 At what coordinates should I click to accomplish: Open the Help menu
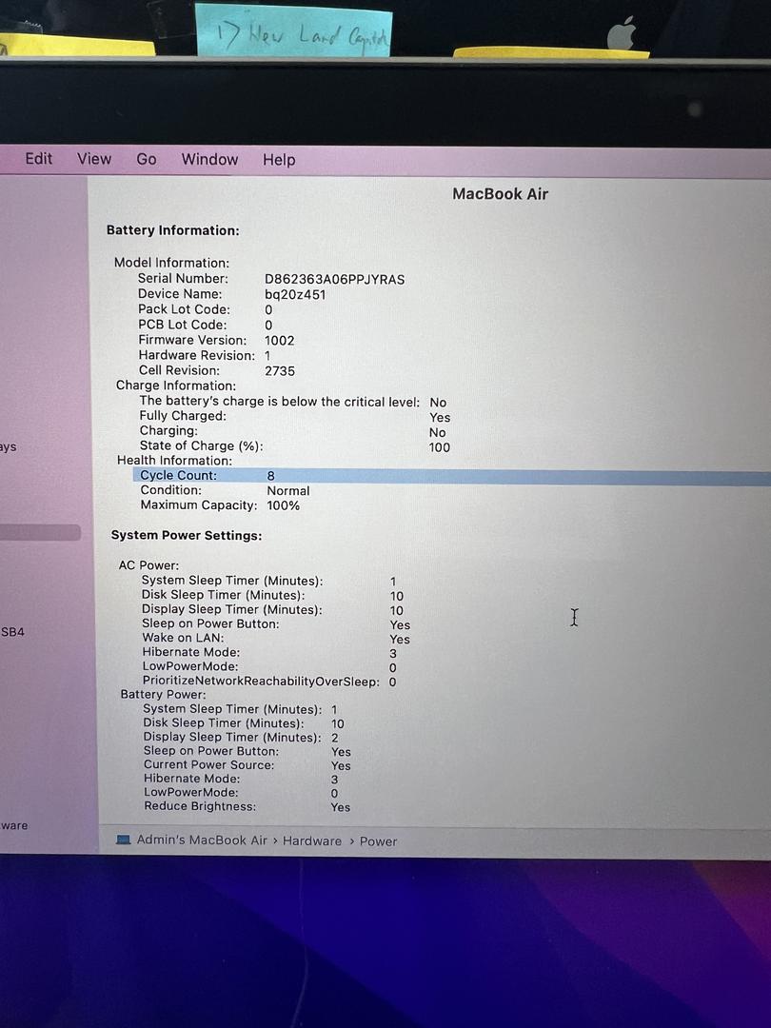click(279, 160)
